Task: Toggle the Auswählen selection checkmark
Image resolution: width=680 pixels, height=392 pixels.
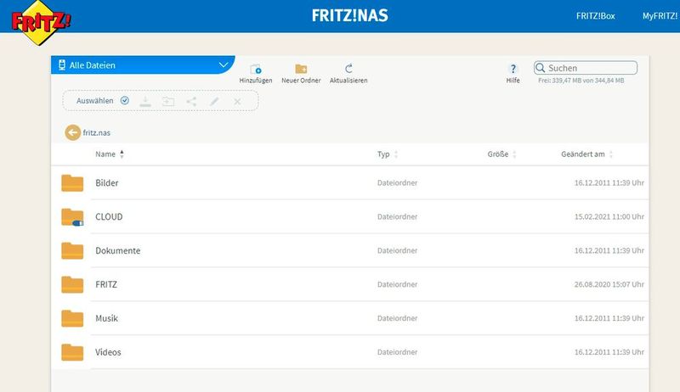Action: 124,100
